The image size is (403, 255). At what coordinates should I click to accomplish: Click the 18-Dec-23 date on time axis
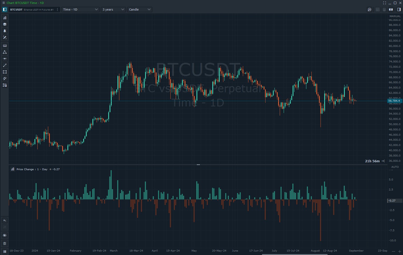pyautogui.click(x=17, y=251)
